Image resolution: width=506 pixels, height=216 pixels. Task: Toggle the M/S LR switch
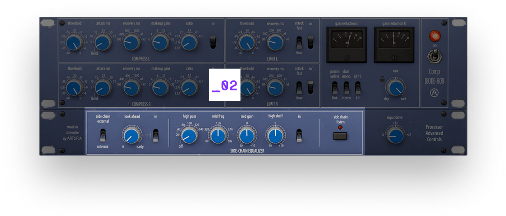pyautogui.click(x=358, y=88)
